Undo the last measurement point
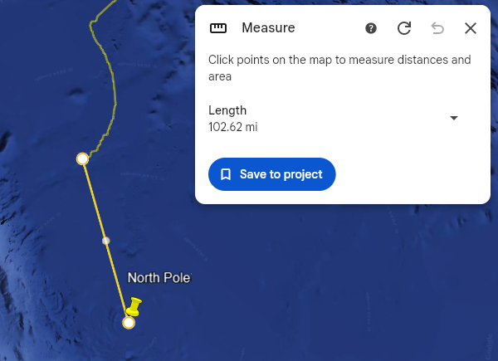498x361 pixels. [437, 28]
